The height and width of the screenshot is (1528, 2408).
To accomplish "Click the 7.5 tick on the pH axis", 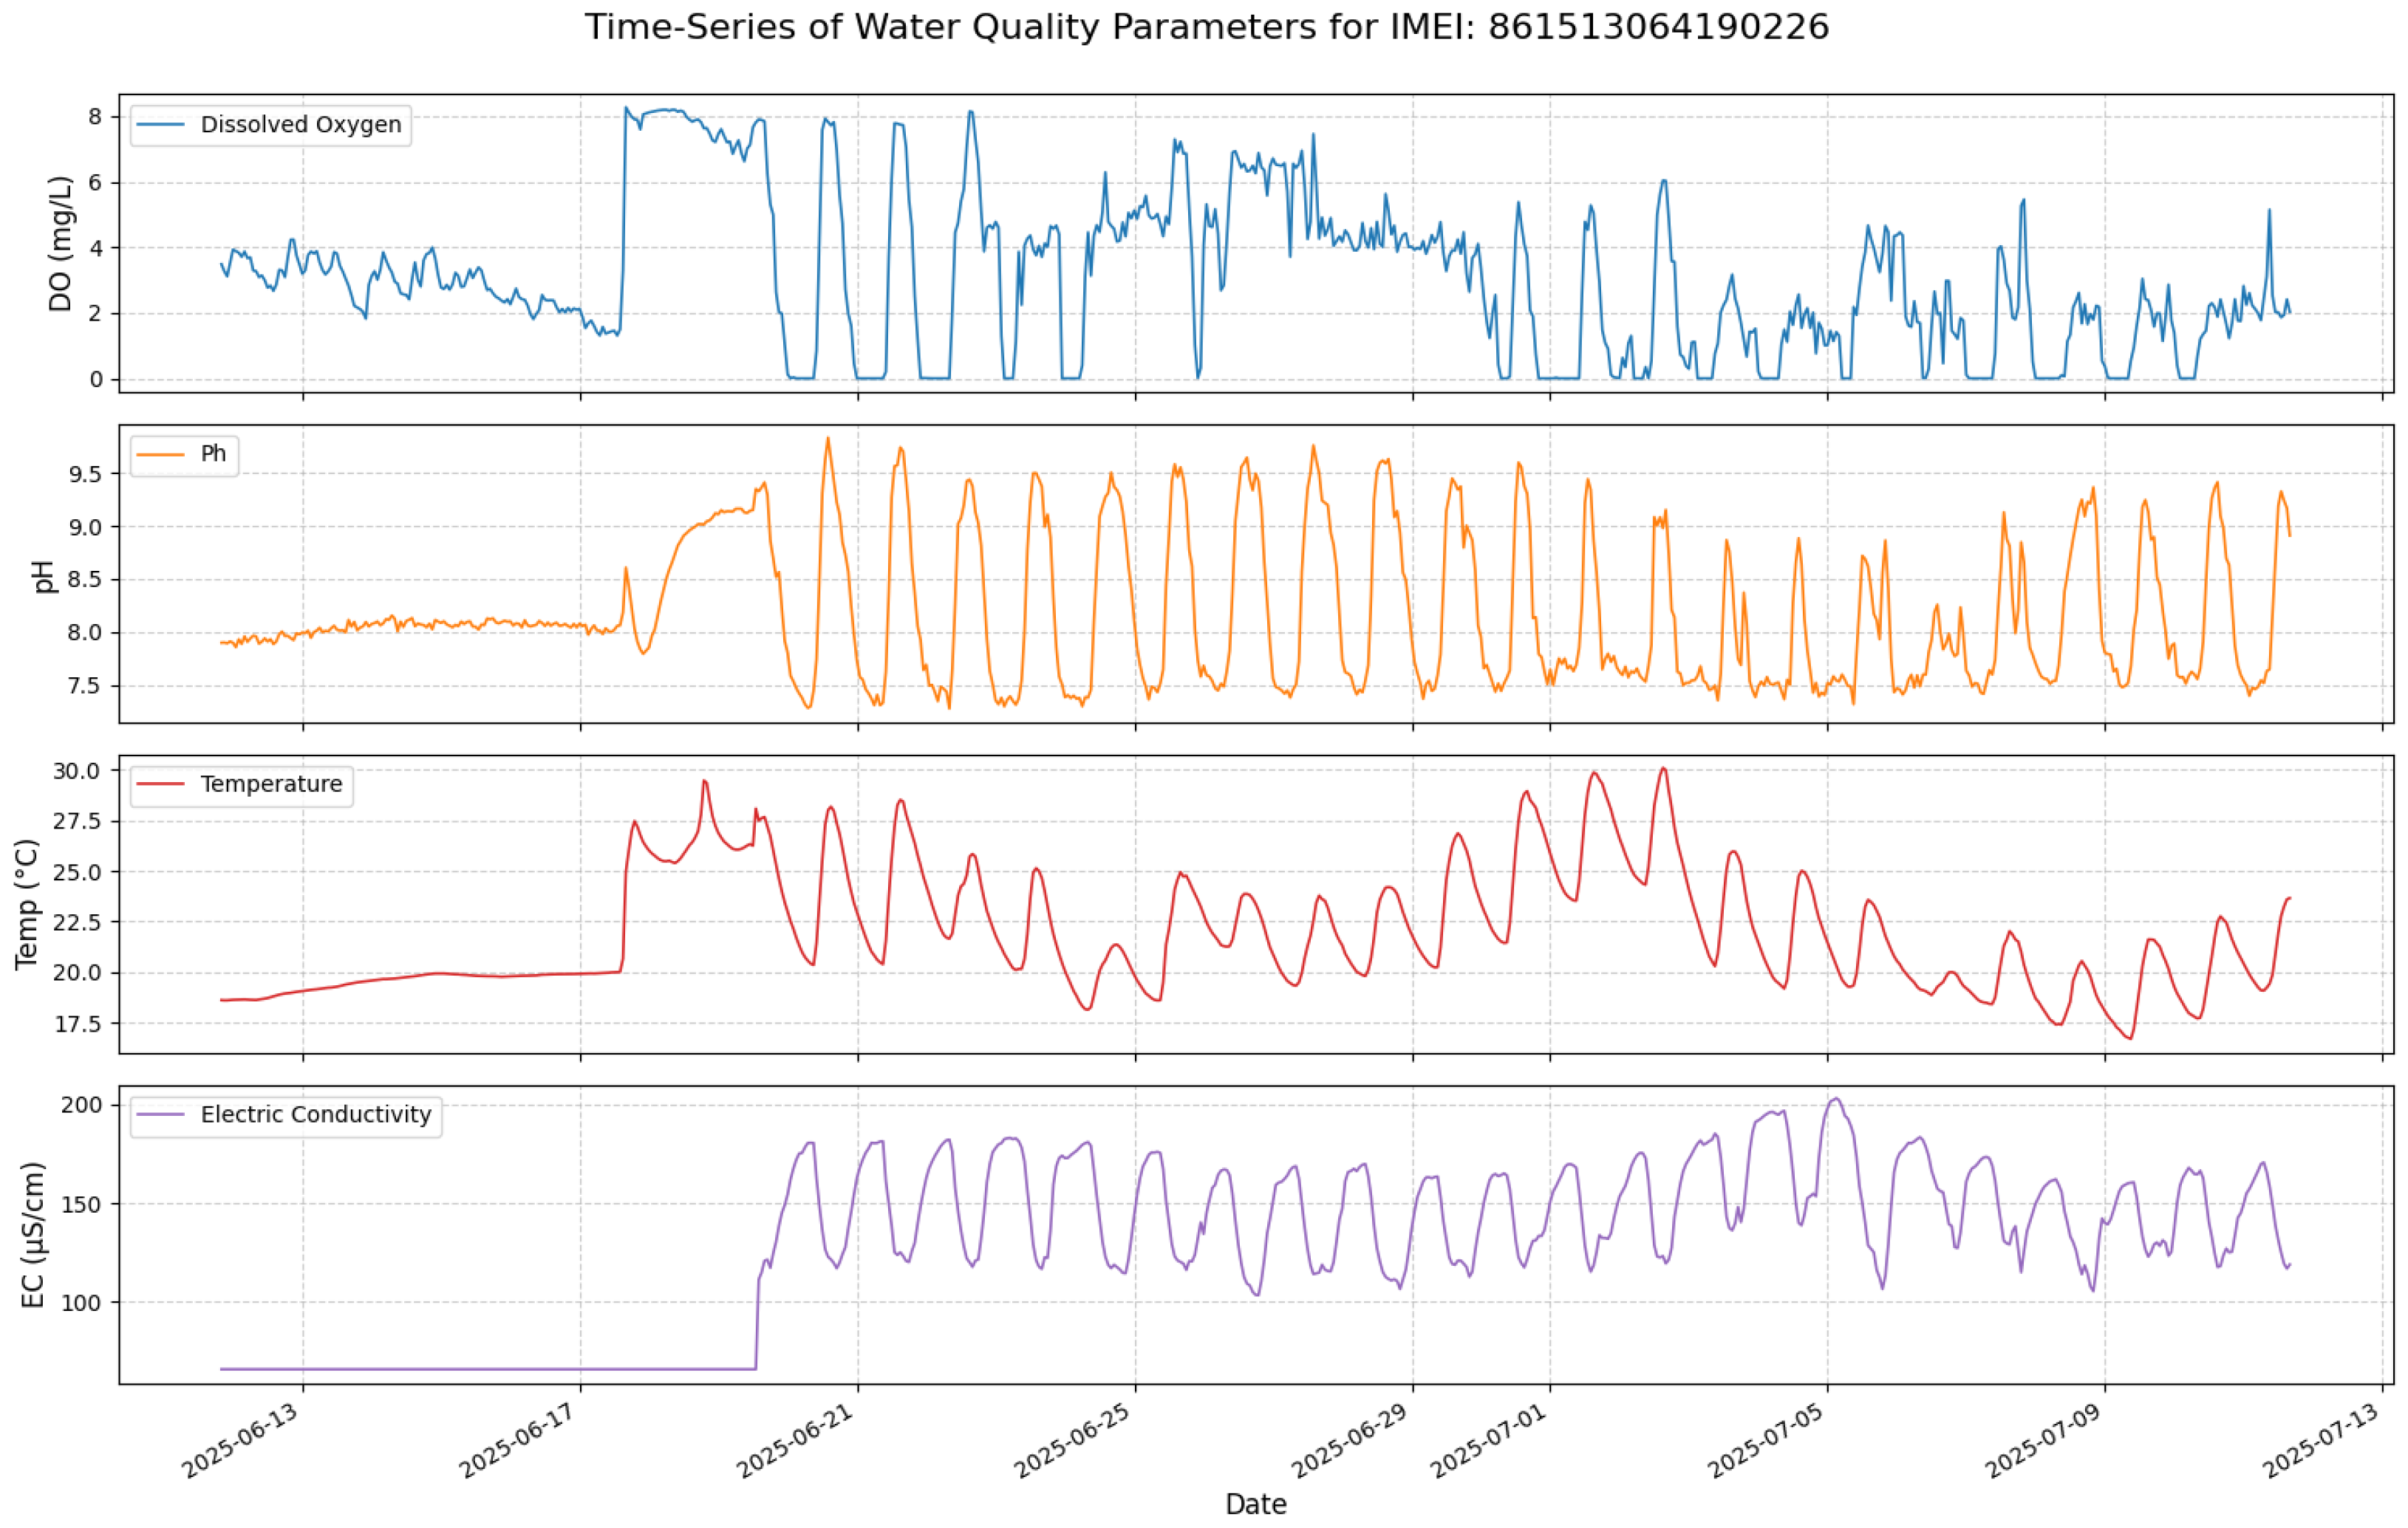I will 84,685.
